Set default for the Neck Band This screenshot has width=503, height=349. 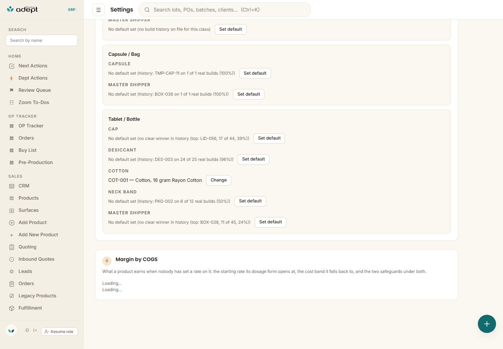250,201
